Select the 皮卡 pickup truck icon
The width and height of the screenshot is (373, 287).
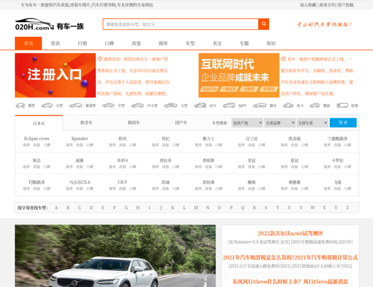click(288, 106)
